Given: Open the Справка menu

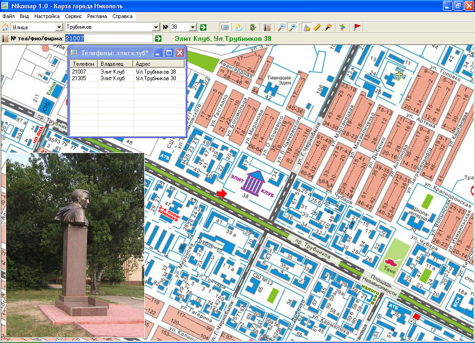Looking at the screenshot, I should coord(122,16).
